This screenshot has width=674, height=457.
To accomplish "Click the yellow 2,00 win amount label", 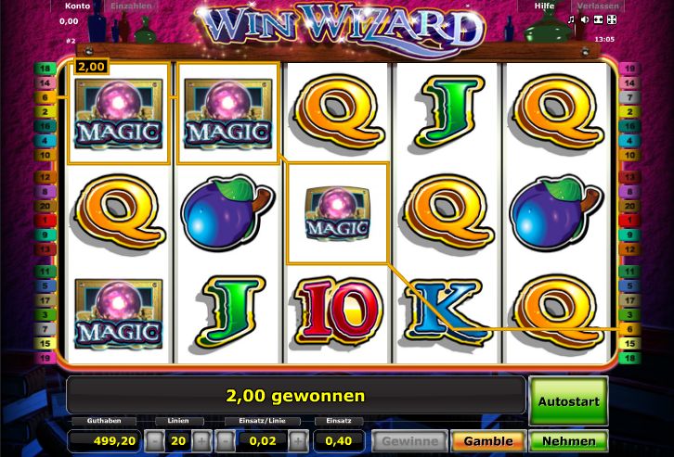I will (91, 67).
